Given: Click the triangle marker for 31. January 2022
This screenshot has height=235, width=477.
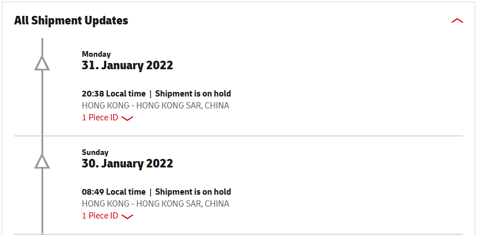Looking at the screenshot, I should (42, 63).
